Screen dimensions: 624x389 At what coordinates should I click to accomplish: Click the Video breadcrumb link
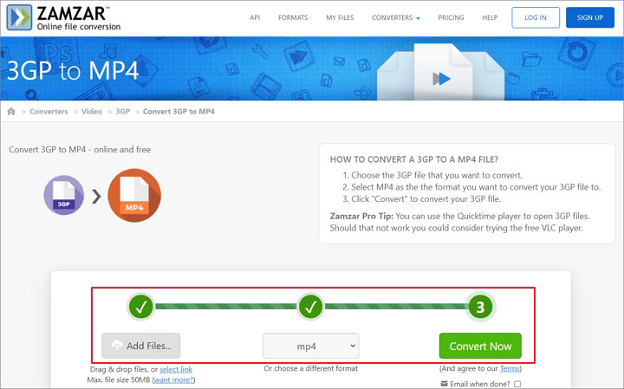[x=92, y=112]
